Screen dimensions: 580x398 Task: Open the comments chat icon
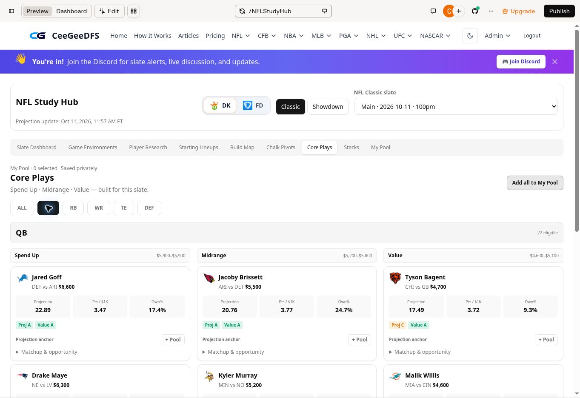pos(433,11)
